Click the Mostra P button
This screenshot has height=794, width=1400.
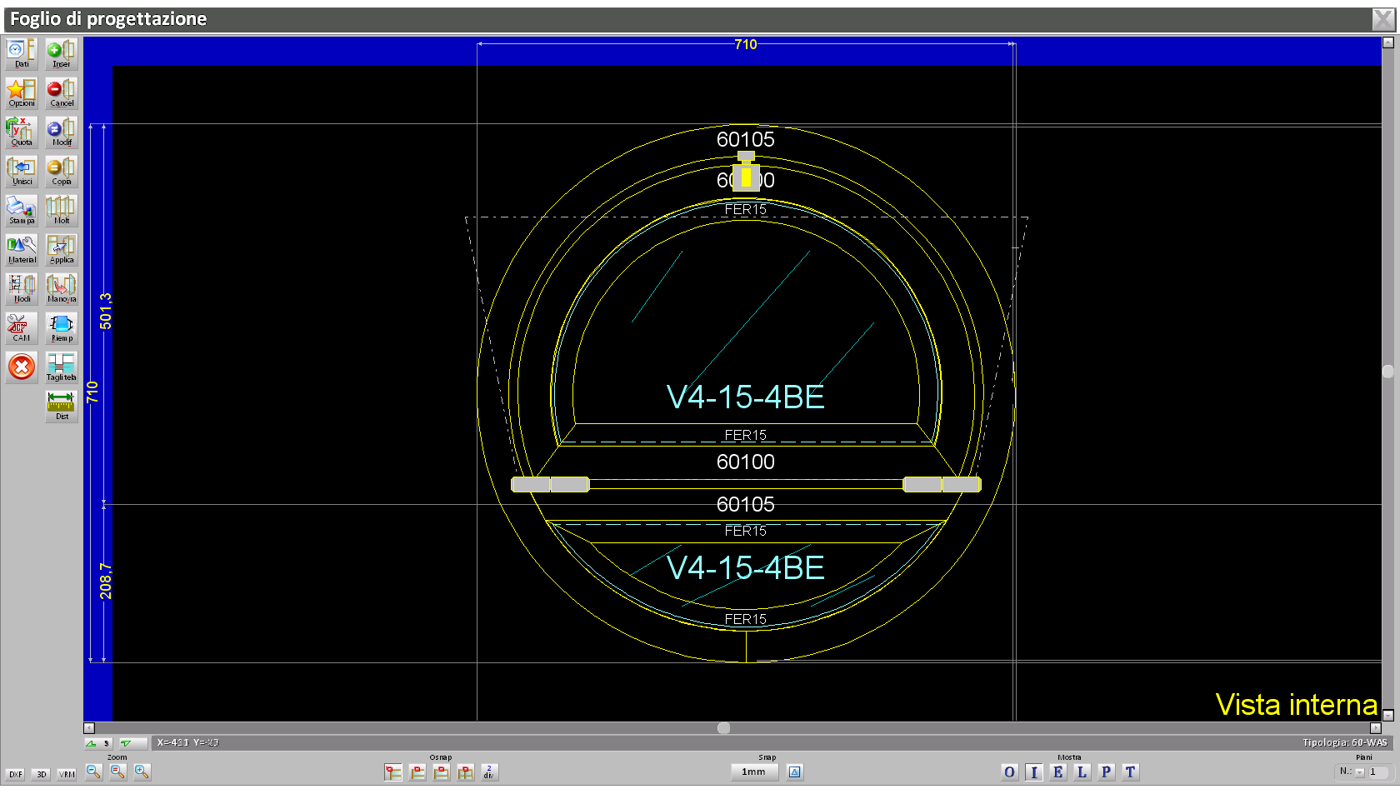[x=1106, y=772]
